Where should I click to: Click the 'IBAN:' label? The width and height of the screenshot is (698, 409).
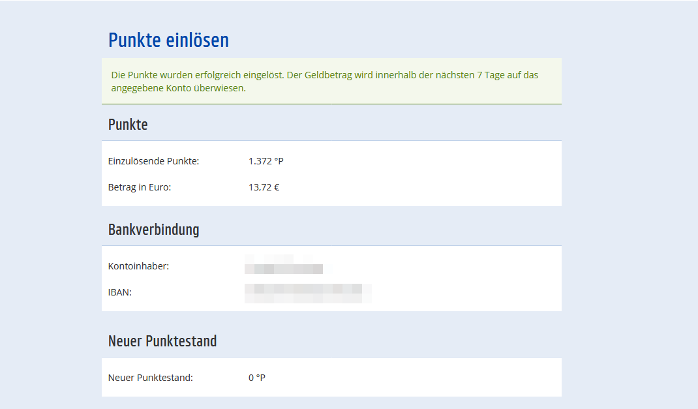119,292
